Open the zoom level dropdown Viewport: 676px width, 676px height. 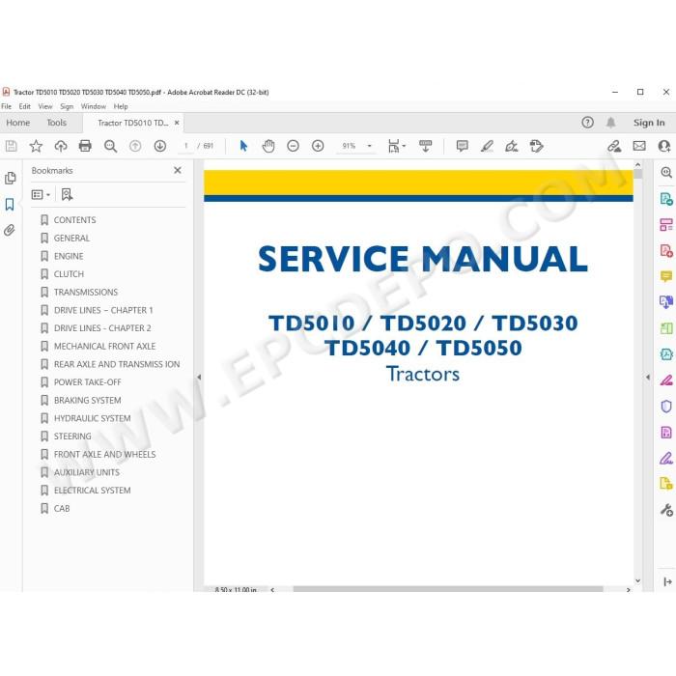pyautogui.click(x=370, y=146)
